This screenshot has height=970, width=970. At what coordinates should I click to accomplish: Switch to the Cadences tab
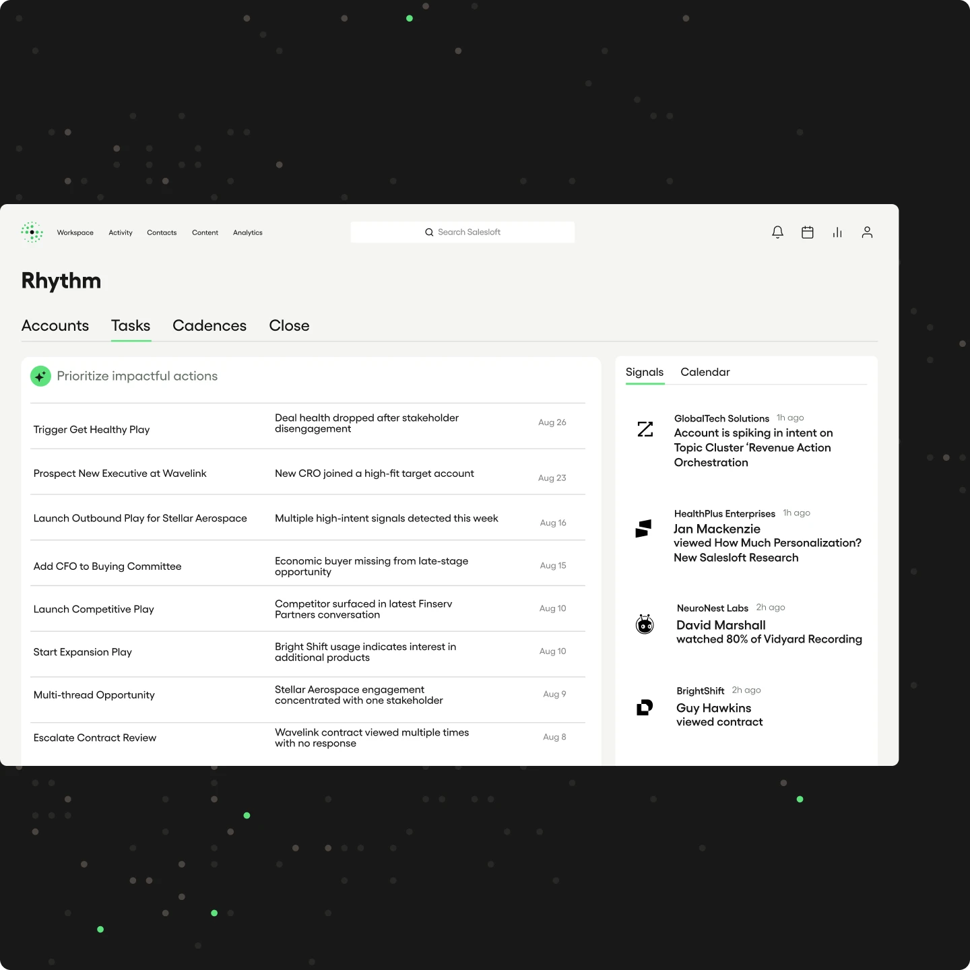[209, 325]
